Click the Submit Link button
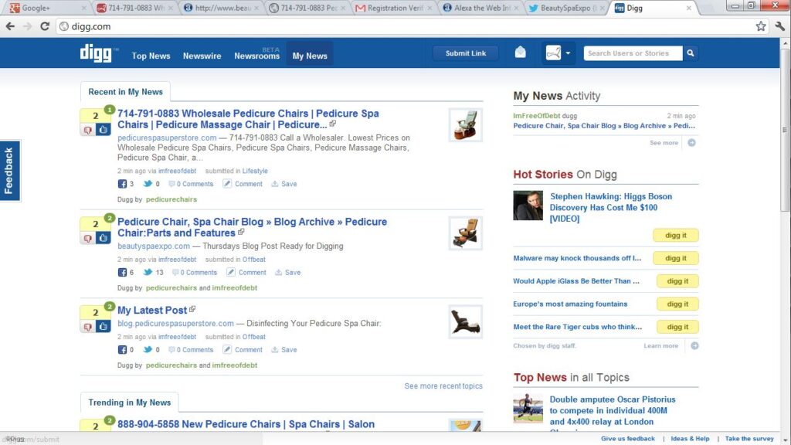 (x=465, y=53)
